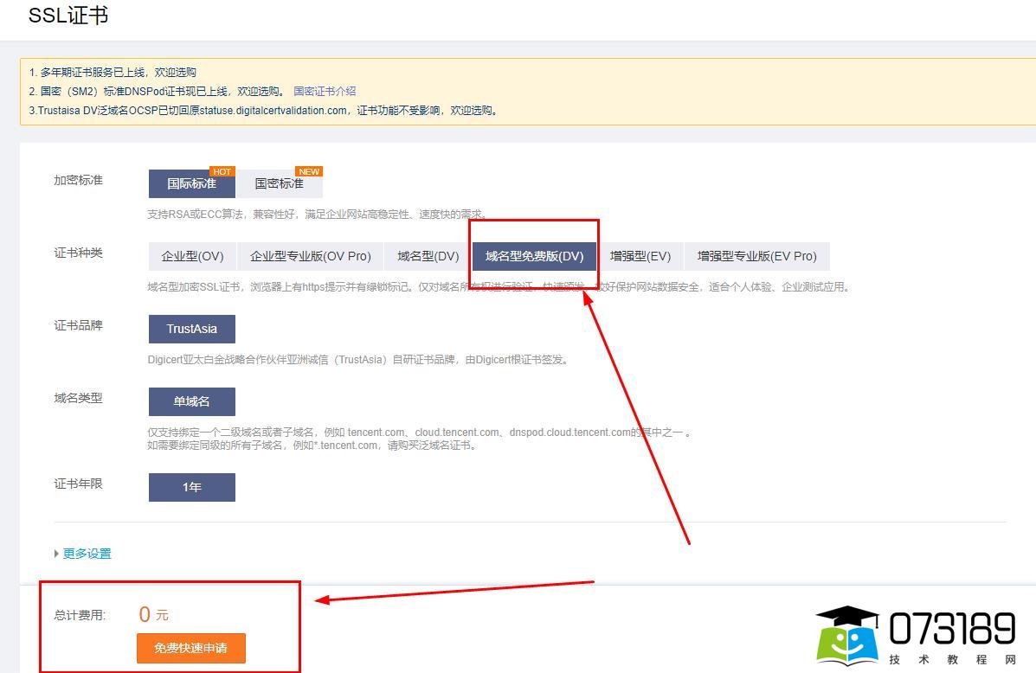Click the SSL证书 page heading

tap(68, 16)
